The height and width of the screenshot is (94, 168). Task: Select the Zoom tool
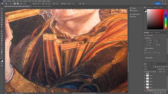pos(2,54)
